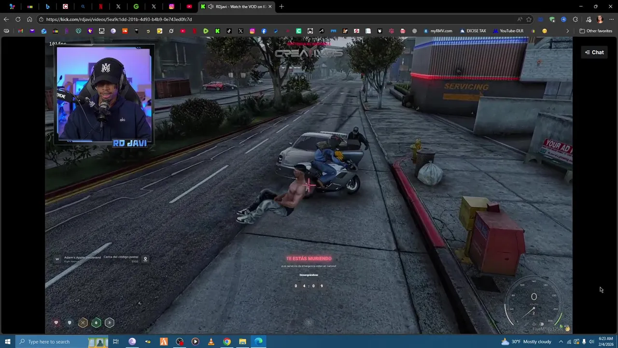The width and height of the screenshot is (618, 348).
Task: Expand more favorites chevron
Action: tap(567, 31)
